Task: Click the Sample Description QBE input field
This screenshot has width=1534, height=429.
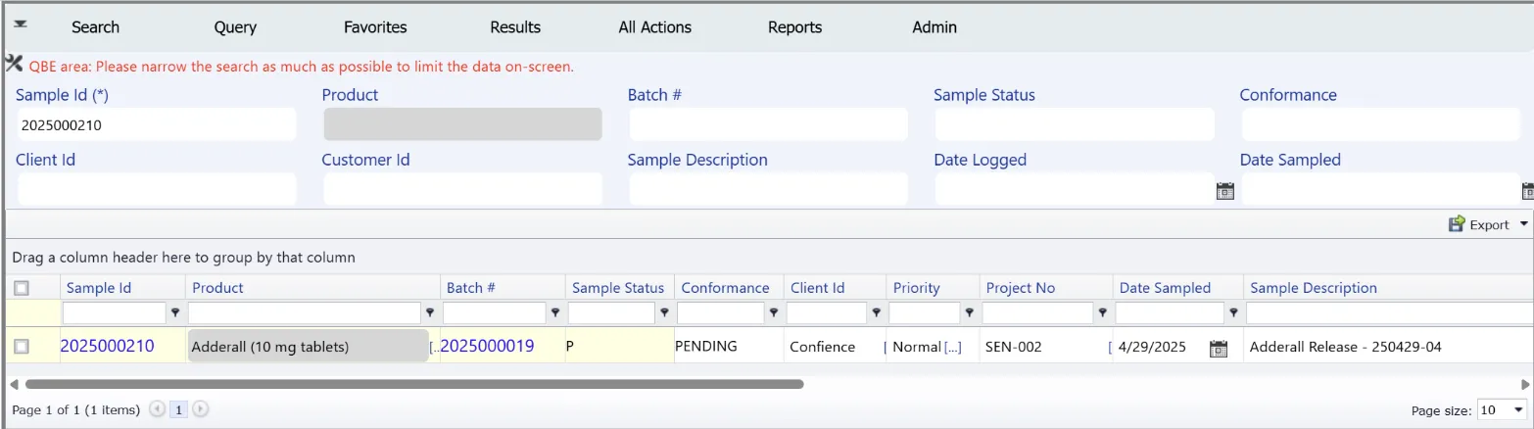Action: tap(769, 189)
